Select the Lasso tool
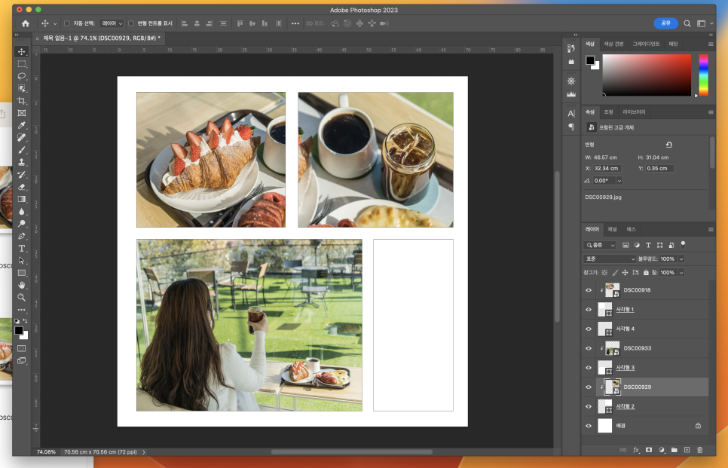 coord(21,76)
